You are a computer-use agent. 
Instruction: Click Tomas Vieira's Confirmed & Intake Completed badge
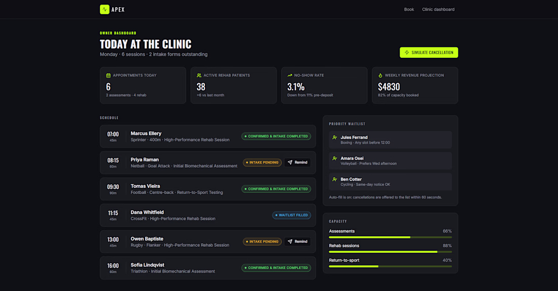[276, 189]
